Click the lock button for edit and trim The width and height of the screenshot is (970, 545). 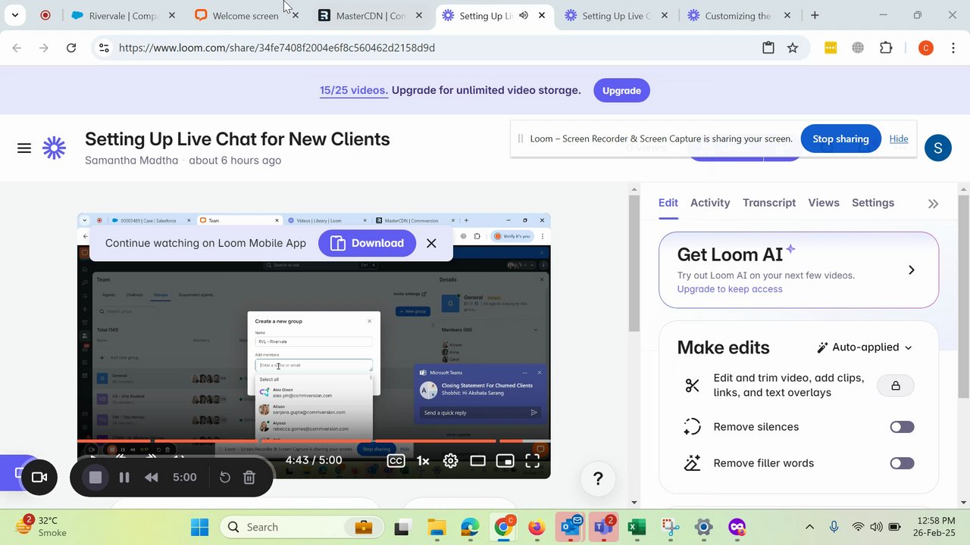pyautogui.click(x=896, y=385)
